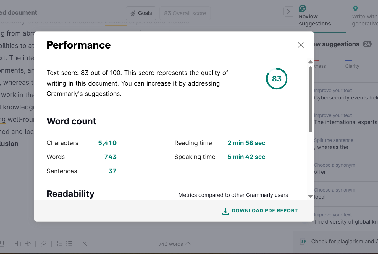Image resolution: width=378 pixels, height=254 pixels.
Task: Expand the 743 words counter
Action: point(175,244)
